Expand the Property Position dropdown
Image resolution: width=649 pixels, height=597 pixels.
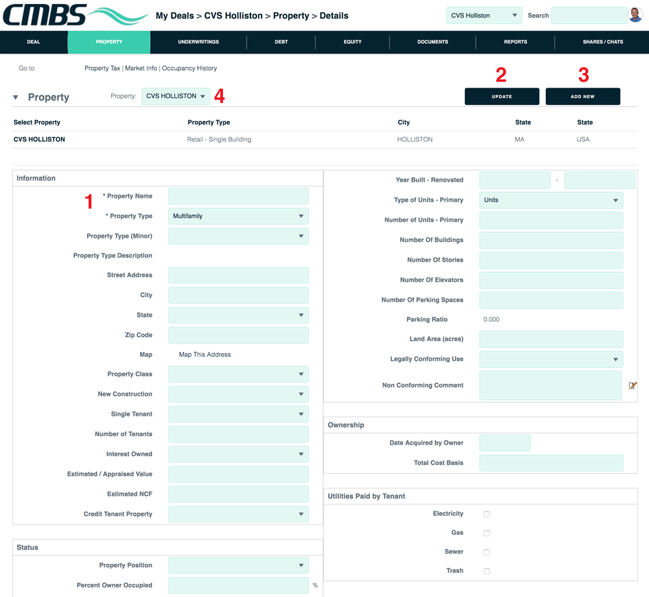[238, 565]
